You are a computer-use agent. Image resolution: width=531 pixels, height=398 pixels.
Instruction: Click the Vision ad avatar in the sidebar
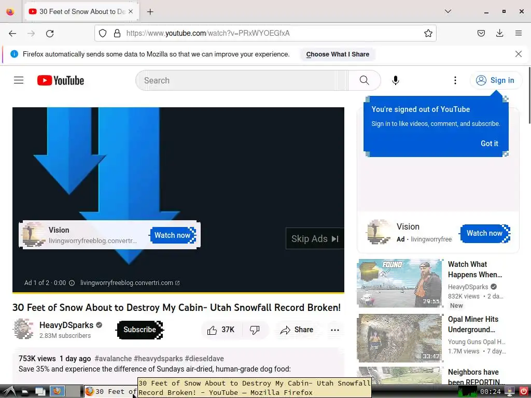pyautogui.click(x=378, y=232)
